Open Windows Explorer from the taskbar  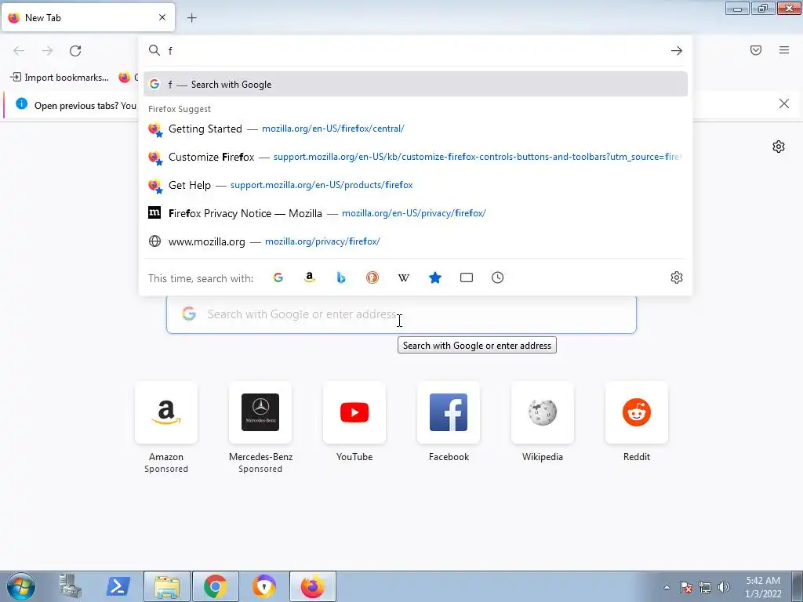(167, 586)
